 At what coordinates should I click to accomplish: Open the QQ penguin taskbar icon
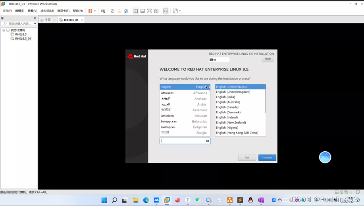[x=250, y=200]
